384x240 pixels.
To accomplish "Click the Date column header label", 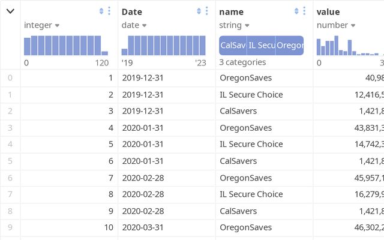I will click(x=132, y=11).
